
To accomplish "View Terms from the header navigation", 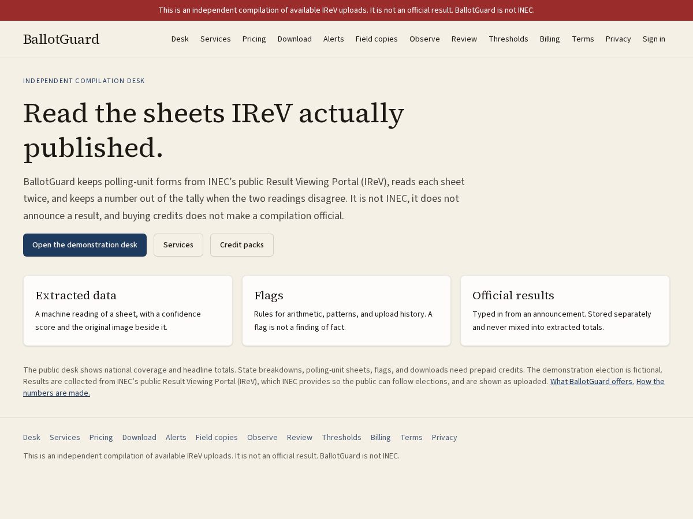I will click(583, 39).
